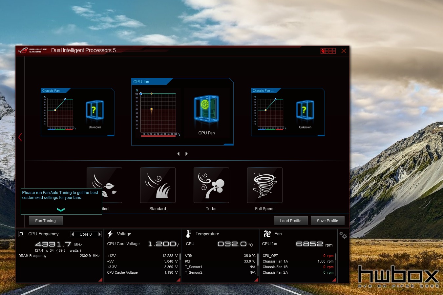Select the Silent fan mode icon
This screenshot has width=443, height=295.
104,185
